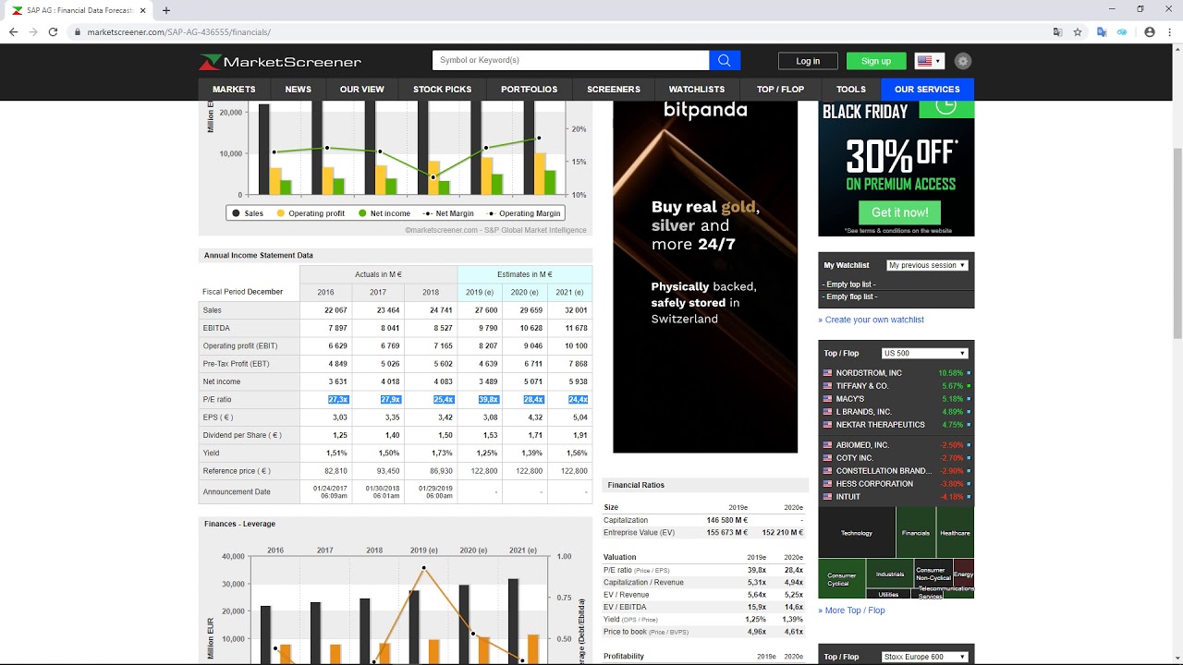Open the SCREENERS menu
The width and height of the screenshot is (1183, 665).
(x=613, y=90)
